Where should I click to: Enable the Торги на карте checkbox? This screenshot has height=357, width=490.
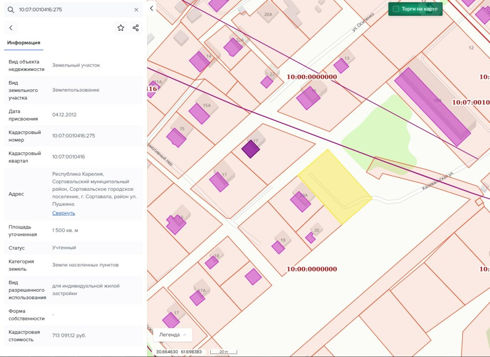[x=396, y=9]
